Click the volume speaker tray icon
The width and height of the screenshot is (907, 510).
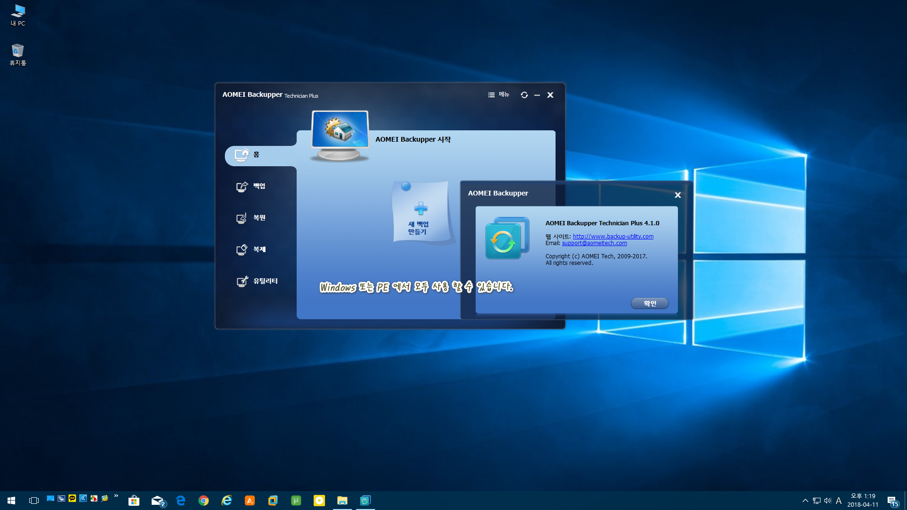point(828,501)
